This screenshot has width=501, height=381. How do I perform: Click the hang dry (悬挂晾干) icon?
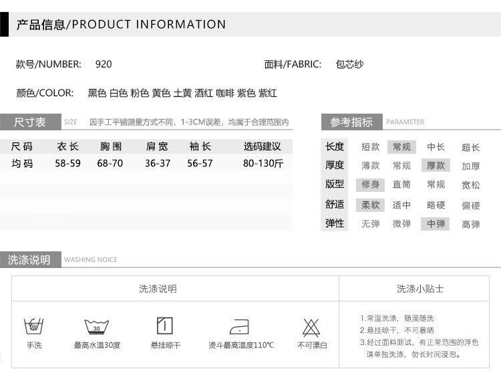165,326
